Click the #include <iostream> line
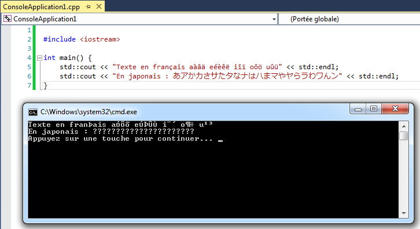The image size is (420, 229). (x=82, y=39)
